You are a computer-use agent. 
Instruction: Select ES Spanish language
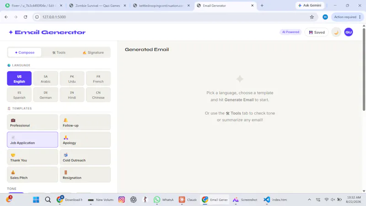19,95
